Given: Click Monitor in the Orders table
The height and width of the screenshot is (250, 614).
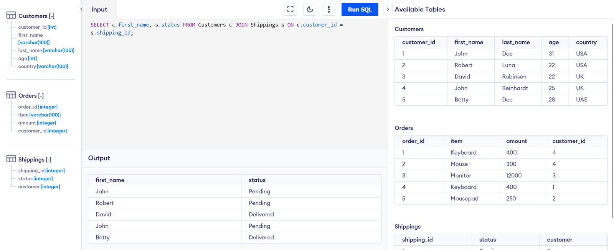Looking at the screenshot, I should pyautogui.click(x=460, y=175).
